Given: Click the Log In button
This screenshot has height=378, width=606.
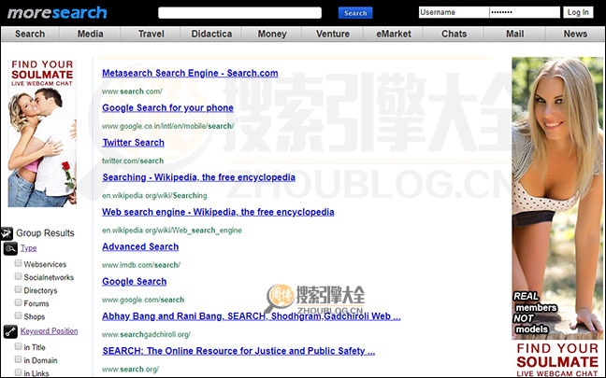Looking at the screenshot, I should click(578, 12).
